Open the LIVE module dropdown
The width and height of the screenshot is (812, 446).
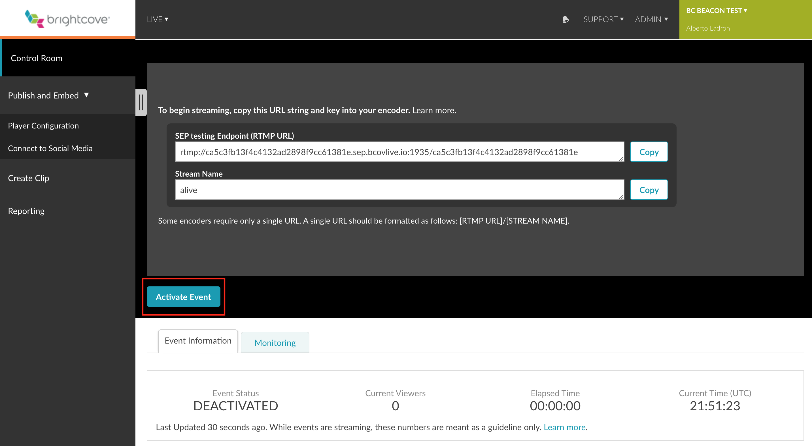tap(157, 19)
